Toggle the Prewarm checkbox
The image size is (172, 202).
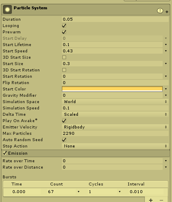[x=64, y=32]
